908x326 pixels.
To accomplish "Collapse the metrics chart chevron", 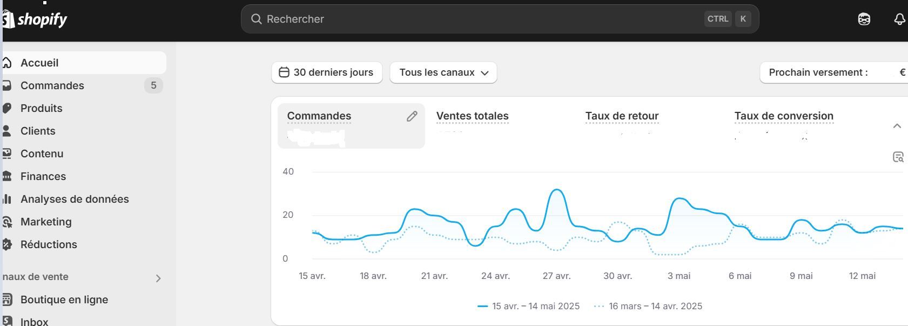I will pos(897,126).
